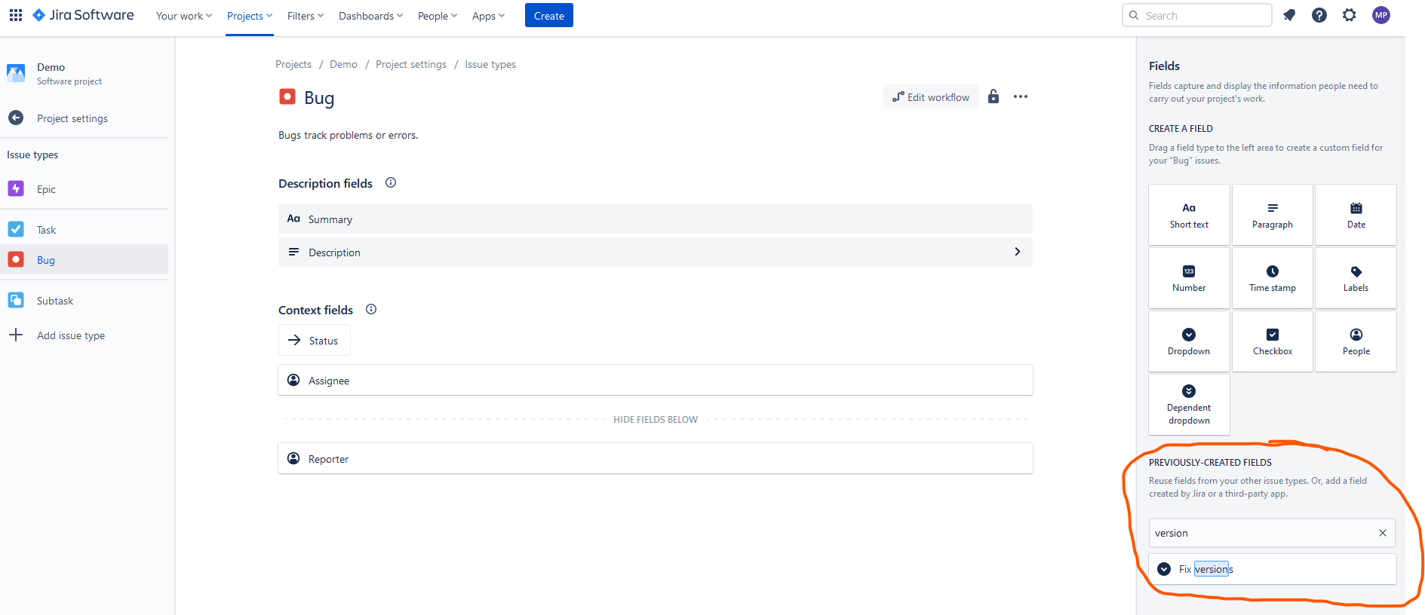
Task: Click the info icon next to Description fields
Action: pos(391,182)
